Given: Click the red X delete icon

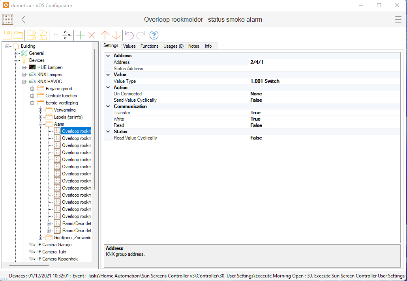Looking at the screenshot, I should click(x=92, y=35).
